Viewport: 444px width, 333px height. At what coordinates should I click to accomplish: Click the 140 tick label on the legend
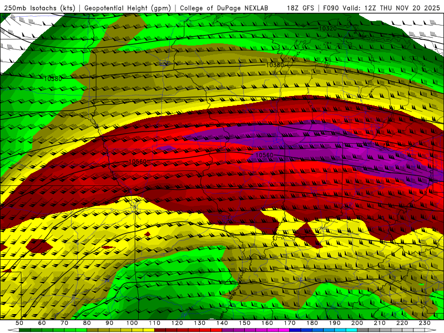(222, 323)
